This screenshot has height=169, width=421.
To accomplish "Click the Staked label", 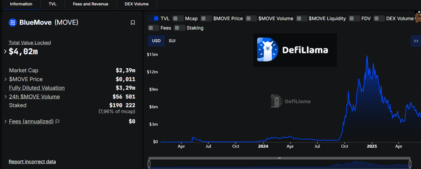I will click(x=18, y=105).
